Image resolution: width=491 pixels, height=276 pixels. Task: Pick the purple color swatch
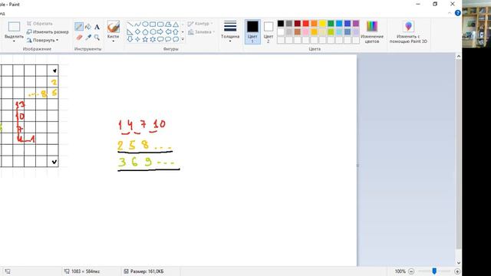(356, 24)
